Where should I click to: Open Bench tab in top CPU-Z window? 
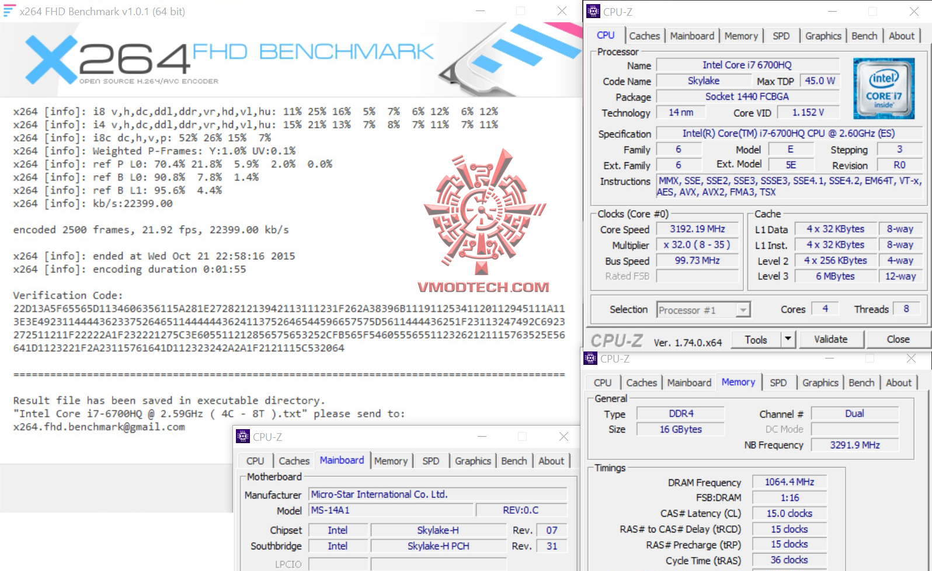pyautogui.click(x=864, y=36)
